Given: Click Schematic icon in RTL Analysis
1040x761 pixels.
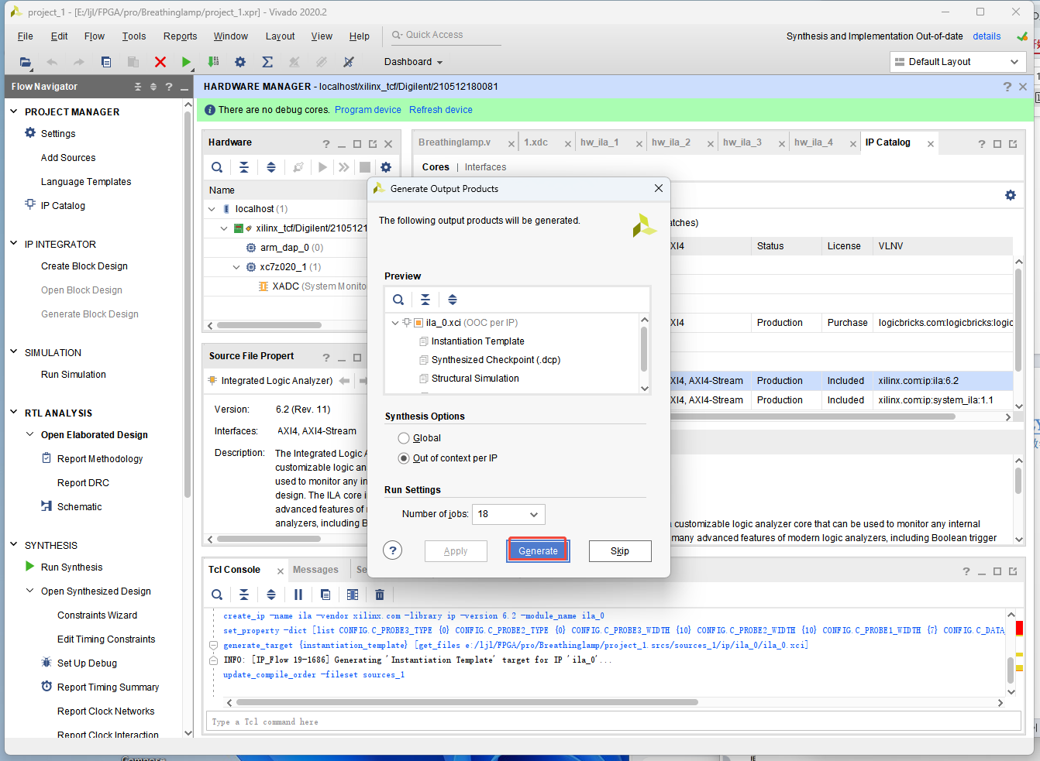Looking at the screenshot, I should tap(46, 506).
